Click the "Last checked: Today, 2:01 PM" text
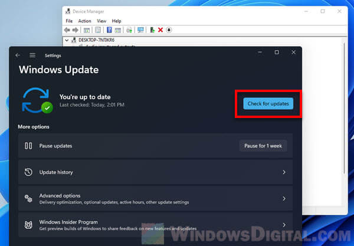This screenshot has height=246, width=354. click(92, 105)
